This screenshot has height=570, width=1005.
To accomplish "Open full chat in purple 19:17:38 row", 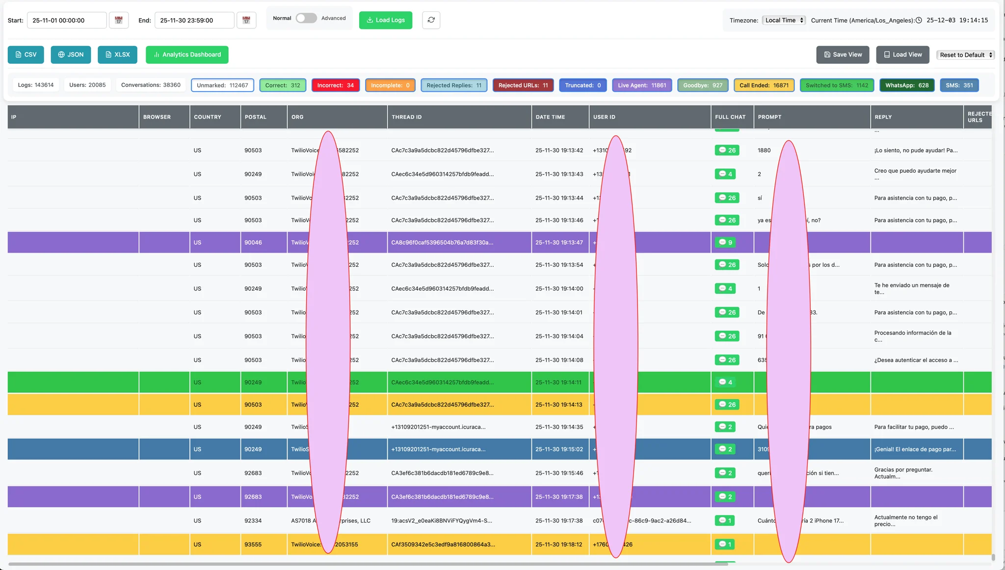I will point(725,497).
